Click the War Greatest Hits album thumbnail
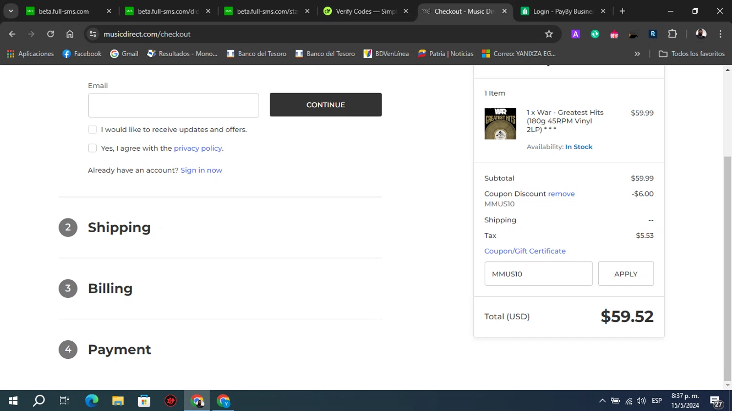Viewport: 732px width, 411px height. click(x=500, y=124)
